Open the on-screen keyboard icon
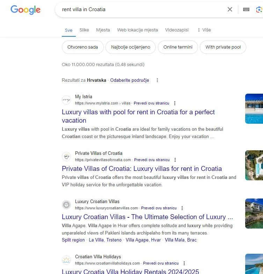Viewport: 263px width, 274px height. 246,9
